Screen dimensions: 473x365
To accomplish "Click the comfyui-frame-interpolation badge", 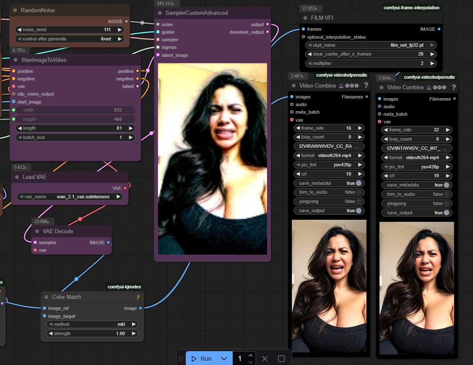I will point(412,8).
